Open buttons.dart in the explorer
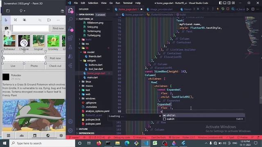Screen dimensions: 262x147 [95, 65]
